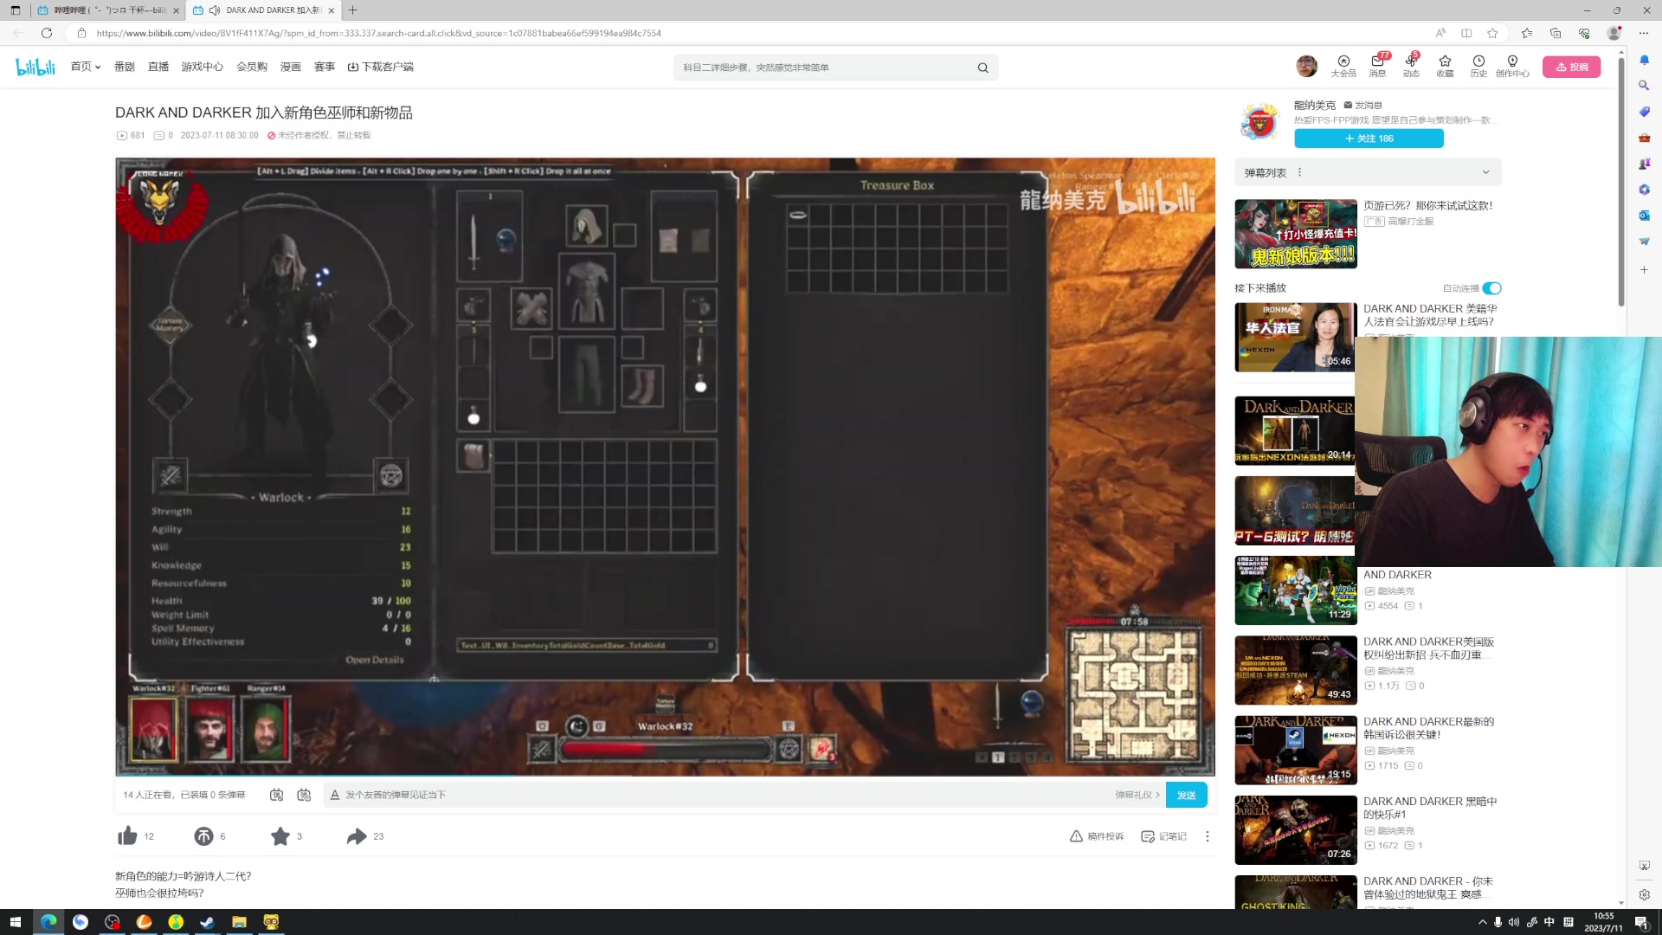This screenshot has height=935, width=1662.
Task: Click Edge sidebar notification bell
Action: (1644, 60)
